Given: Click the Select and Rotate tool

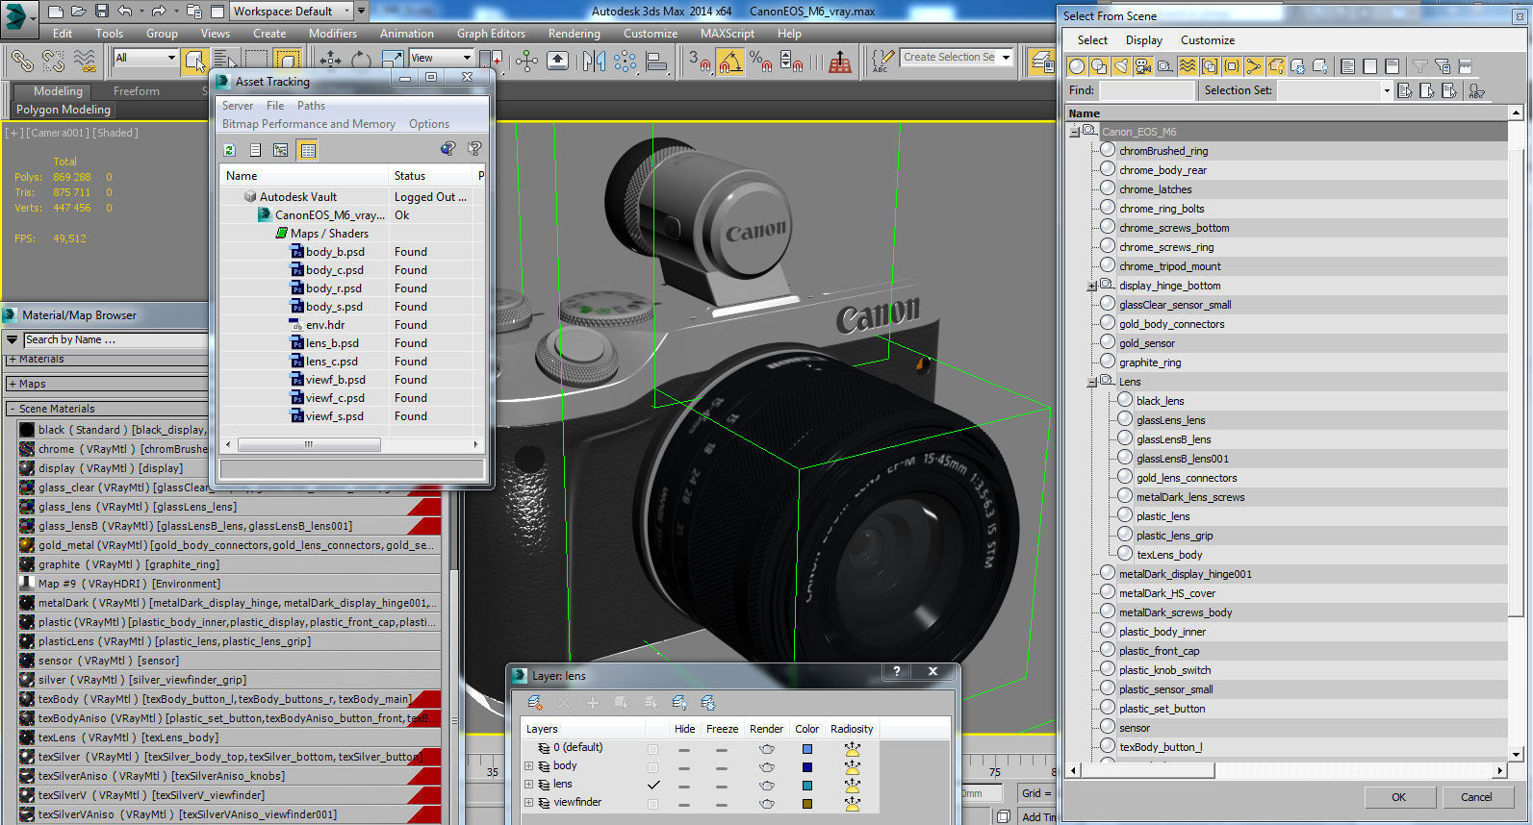Looking at the screenshot, I should click(361, 61).
